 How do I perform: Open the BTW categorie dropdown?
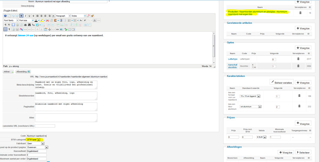[33, 140]
